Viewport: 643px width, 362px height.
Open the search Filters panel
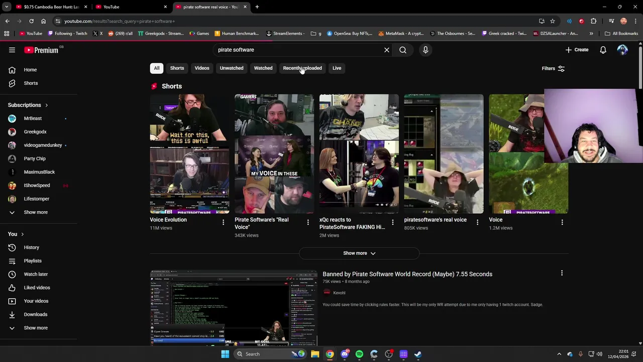pyautogui.click(x=553, y=68)
